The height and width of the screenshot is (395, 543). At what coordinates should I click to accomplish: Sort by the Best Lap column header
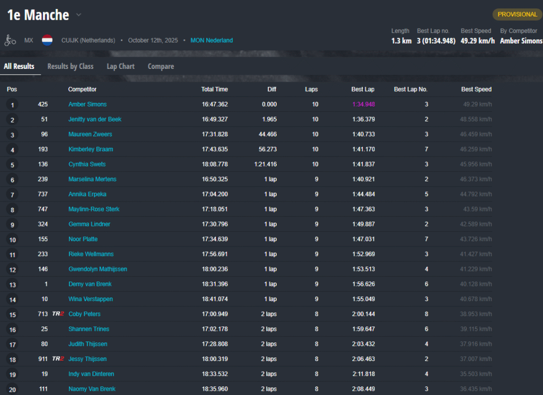click(x=363, y=89)
